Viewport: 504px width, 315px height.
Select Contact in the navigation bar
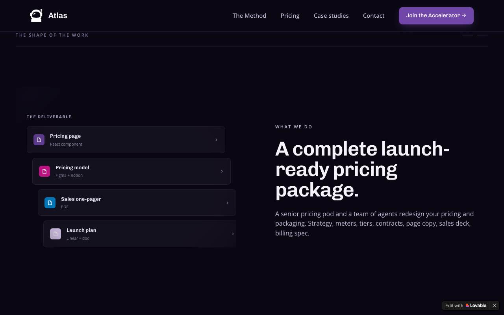pos(374,16)
